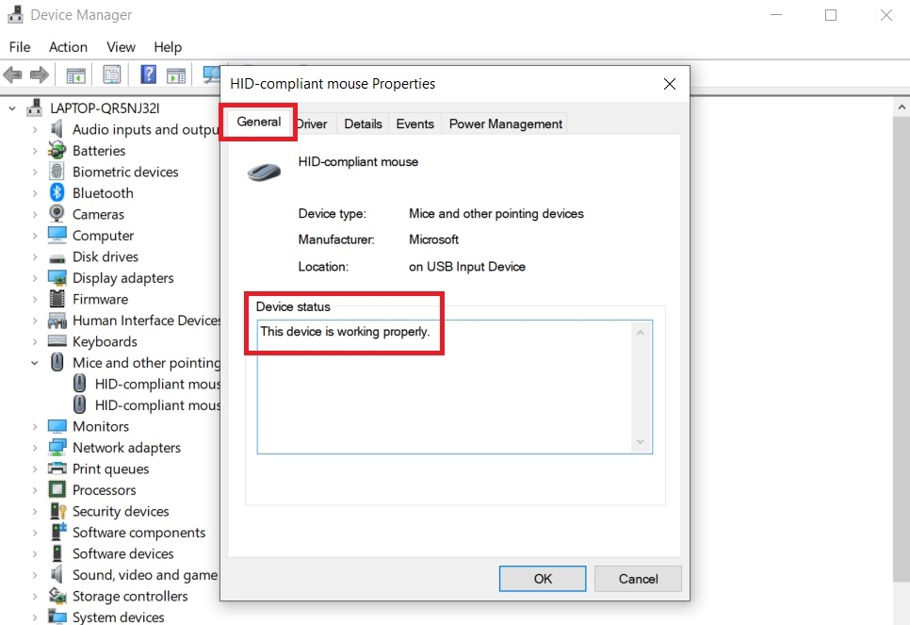Switch to the Events tab

[414, 123]
